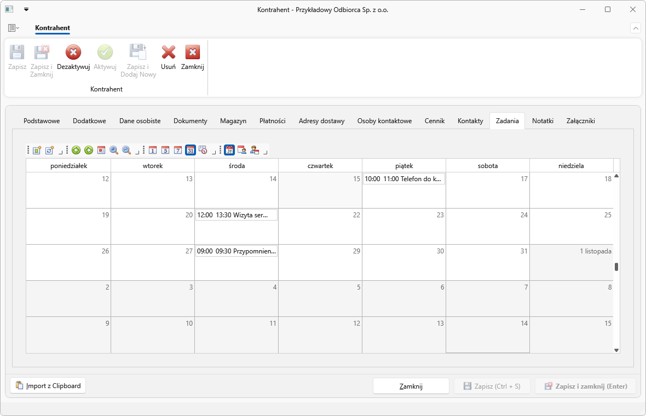The image size is (646, 416).
Task: Click the new appointment calendar icon
Action: tap(37, 151)
